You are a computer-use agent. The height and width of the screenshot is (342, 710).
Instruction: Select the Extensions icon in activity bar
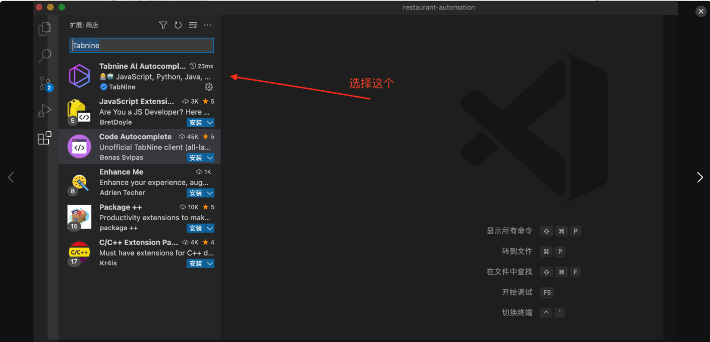[44, 138]
